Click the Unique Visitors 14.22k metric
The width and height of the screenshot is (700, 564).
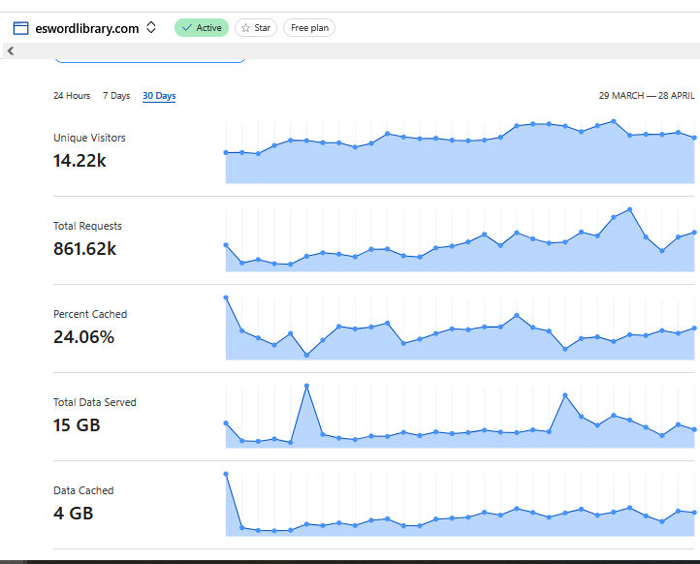(89, 151)
